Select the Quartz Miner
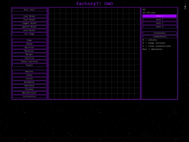This screenshot has width=189, height=142. point(29,27)
